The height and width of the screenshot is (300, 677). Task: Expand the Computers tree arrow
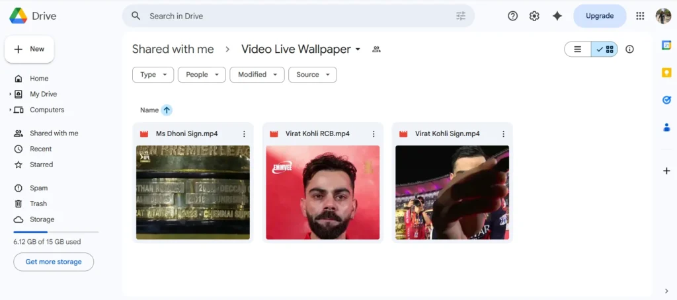tap(11, 110)
